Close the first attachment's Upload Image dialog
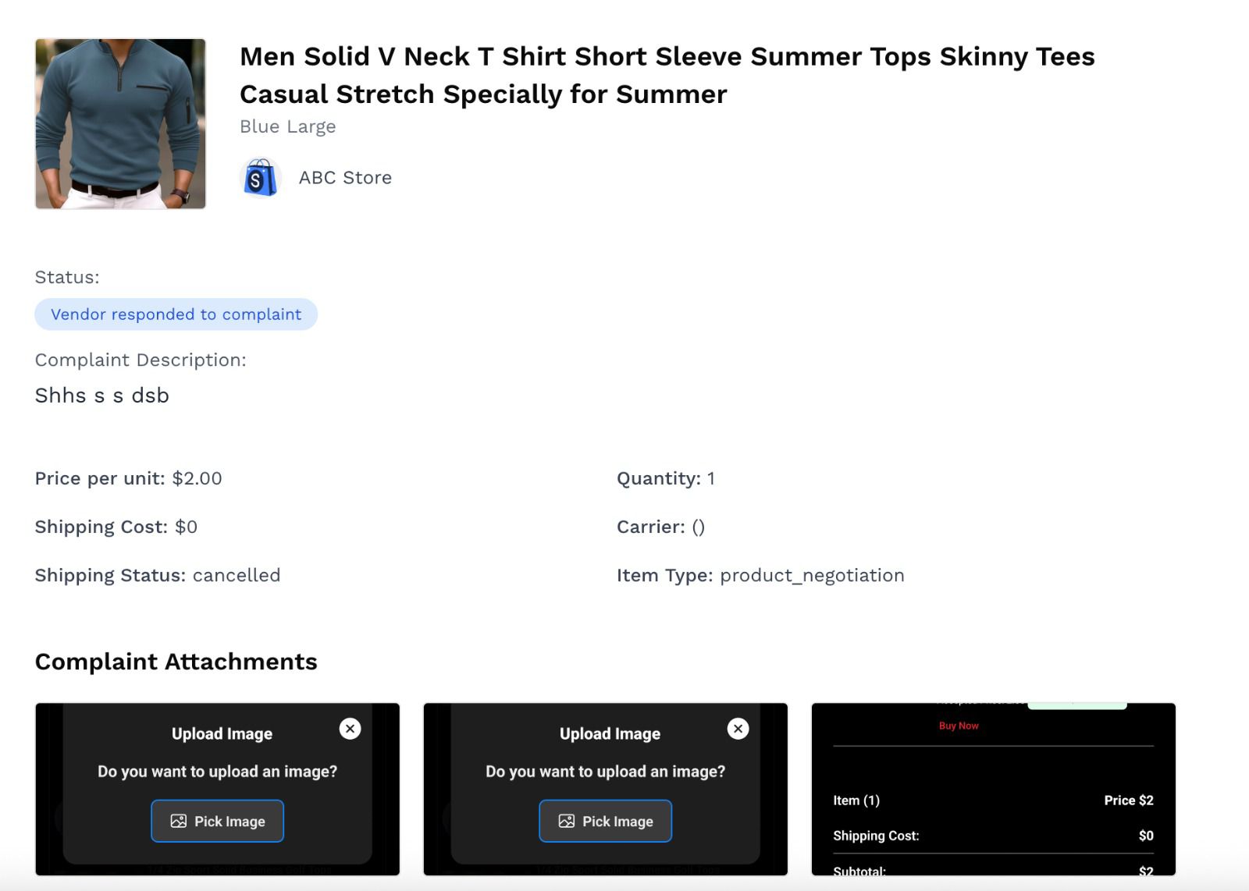1249x891 pixels. pos(351,729)
